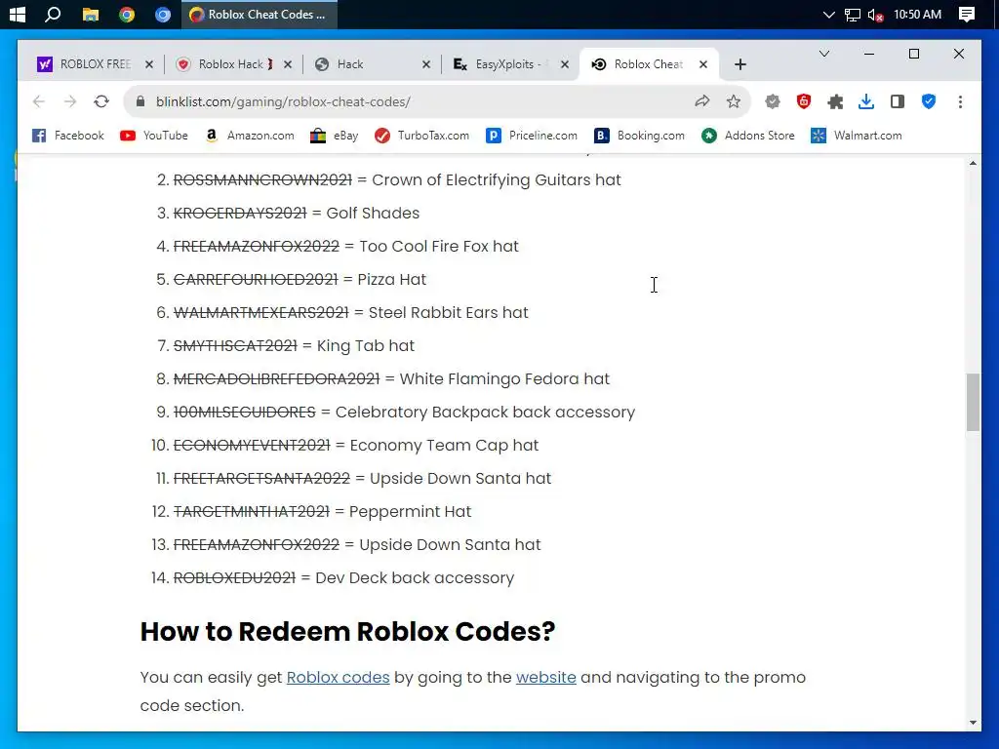Screen dimensions: 999x749
Task: Open the Booking.com bookmark
Action: pyautogui.click(x=640, y=136)
